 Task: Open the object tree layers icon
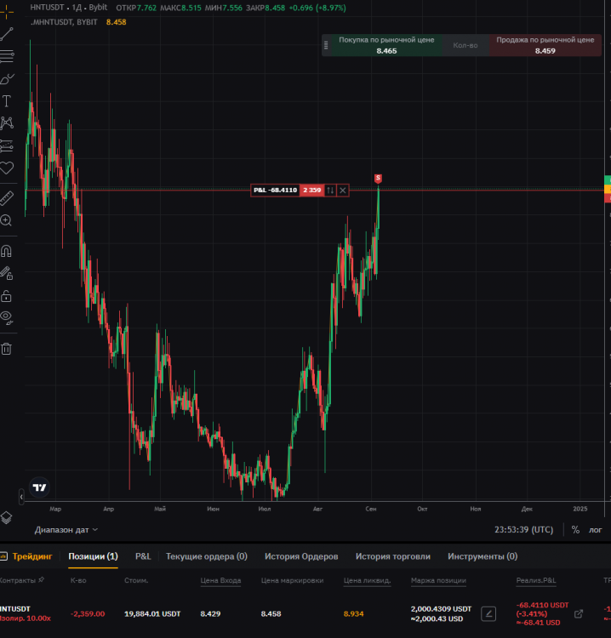click(7, 517)
